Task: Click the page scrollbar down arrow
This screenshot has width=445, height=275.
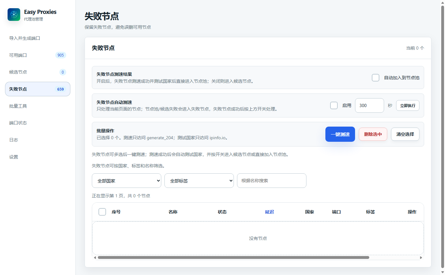Action: pos(442,272)
